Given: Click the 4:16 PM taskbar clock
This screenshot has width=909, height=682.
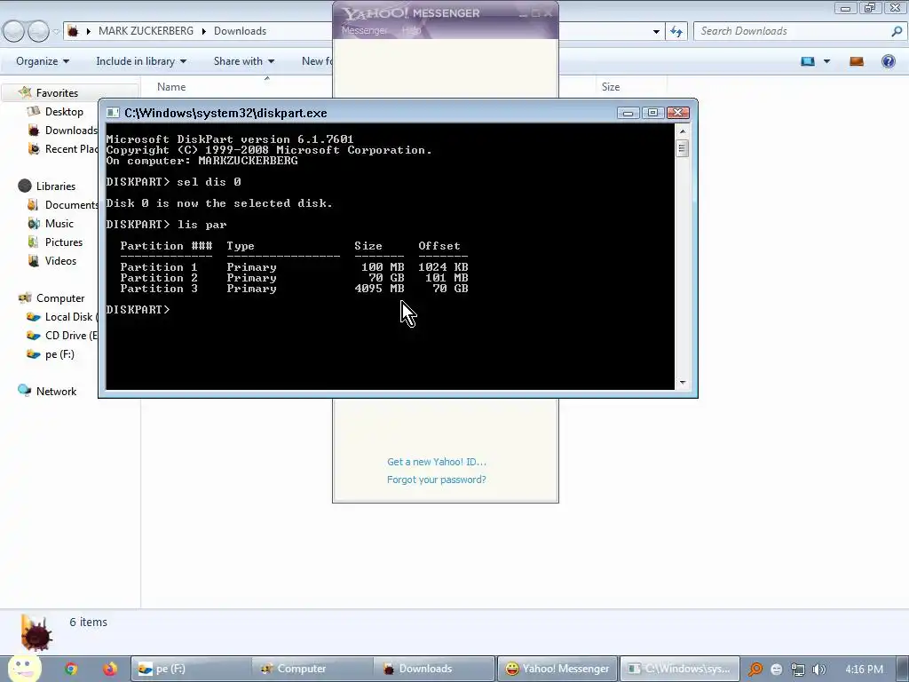Looking at the screenshot, I should [865, 670].
